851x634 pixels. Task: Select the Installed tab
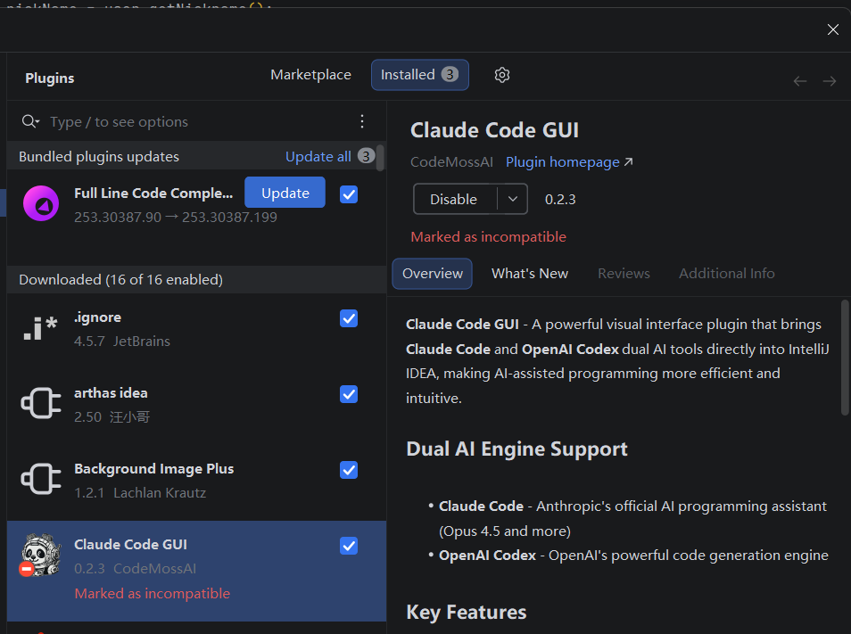419,75
